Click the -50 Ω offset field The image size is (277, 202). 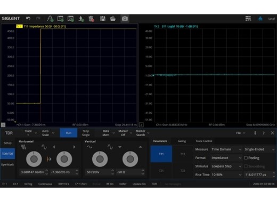coord(130,172)
